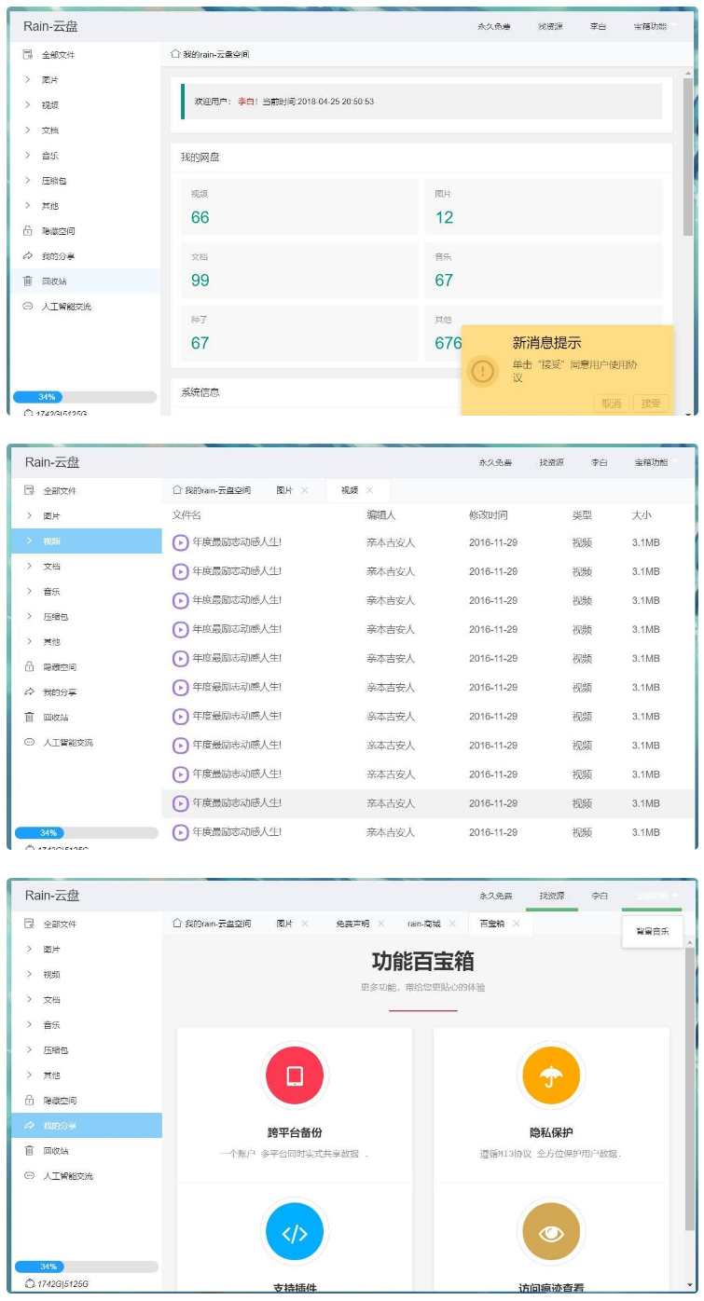Click the gold 访问痕迹查看 eye icon
This screenshot has height=1301, width=704.
pyautogui.click(x=551, y=1233)
